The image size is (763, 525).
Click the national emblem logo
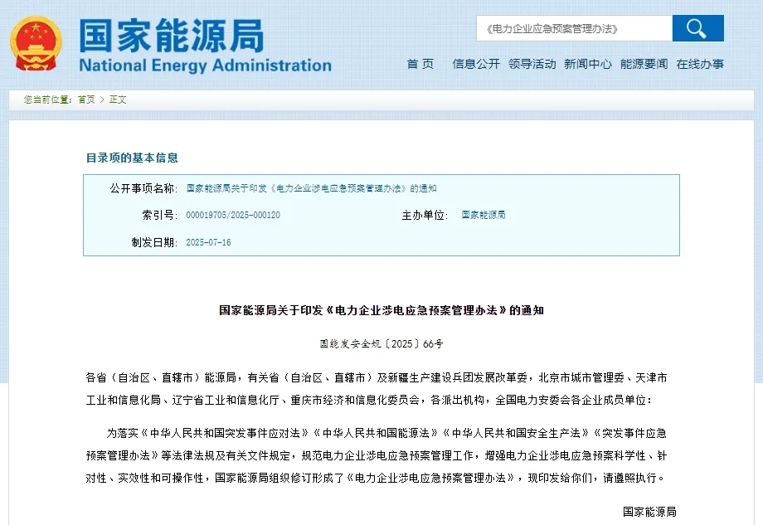(x=36, y=42)
